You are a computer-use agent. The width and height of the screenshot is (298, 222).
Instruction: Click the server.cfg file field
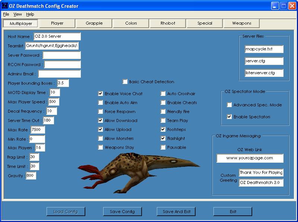click(x=264, y=61)
